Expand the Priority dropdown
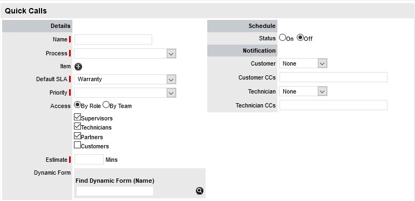The width and height of the screenshot is (415, 201). pyautogui.click(x=125, y=93)
